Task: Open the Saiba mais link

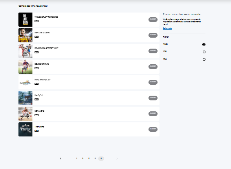Action: [x=167, y=28]
